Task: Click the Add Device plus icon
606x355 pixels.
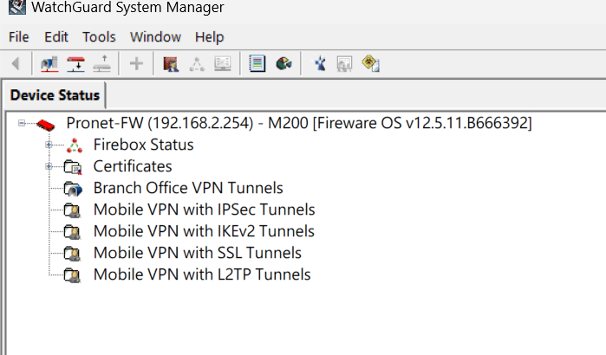Action: click(x=136, y=64)
